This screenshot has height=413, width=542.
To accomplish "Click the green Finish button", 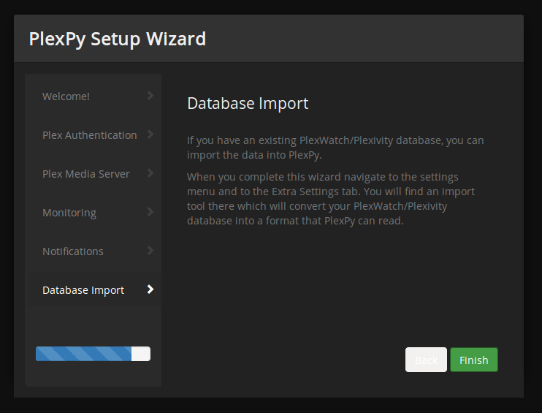I will coord(474,360).
